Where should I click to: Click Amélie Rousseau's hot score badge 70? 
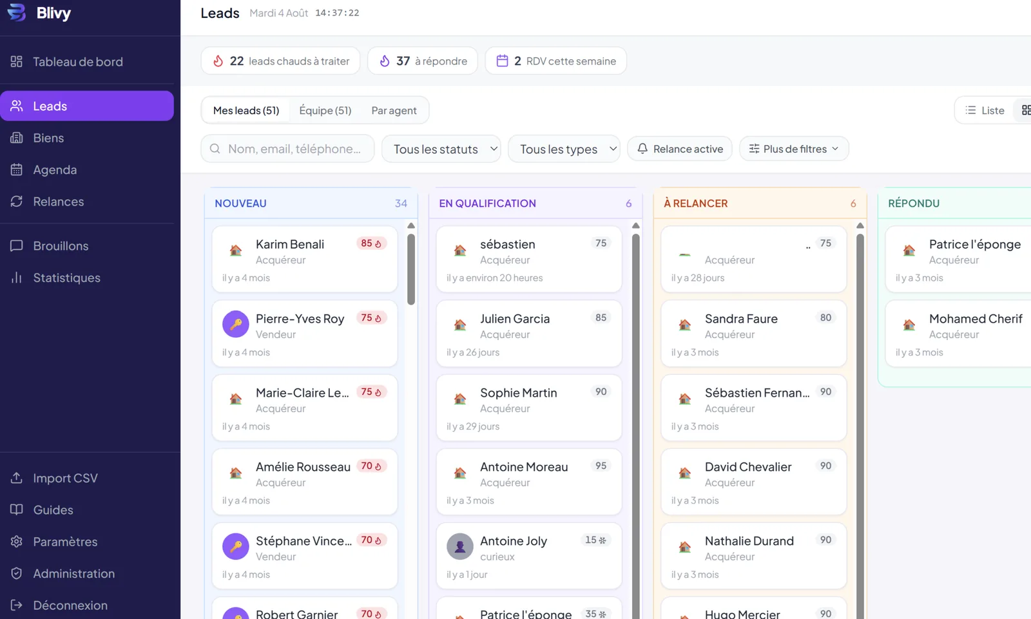tap(371, 466)
